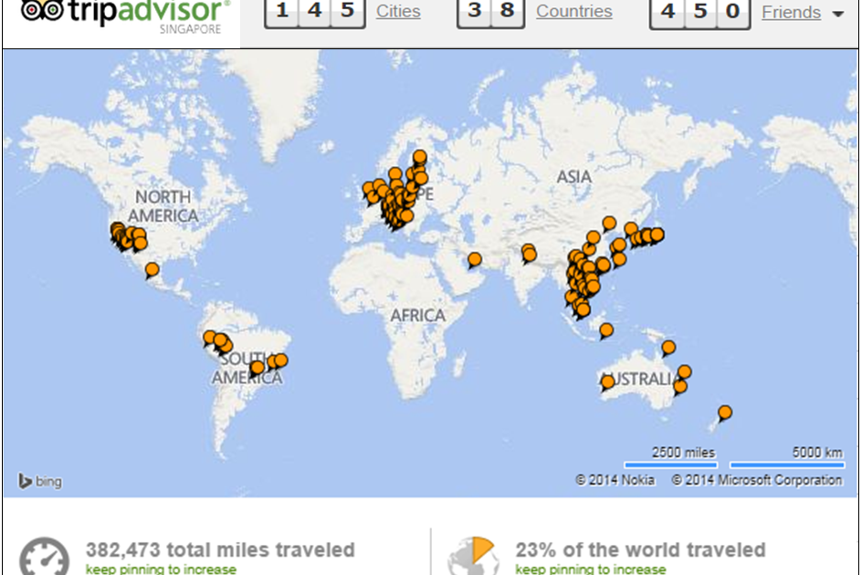Click the map pin in Mexico
Viewport: 862px width, 575px height.
tap(152, 269)
